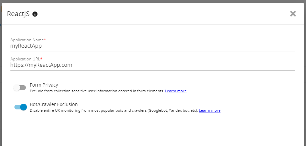Click the ReactJS dialog title

[18, 14]
